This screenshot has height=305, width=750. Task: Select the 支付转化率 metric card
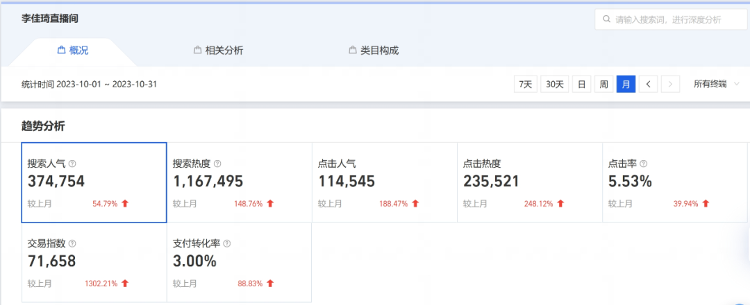click(x=239, y=262)
